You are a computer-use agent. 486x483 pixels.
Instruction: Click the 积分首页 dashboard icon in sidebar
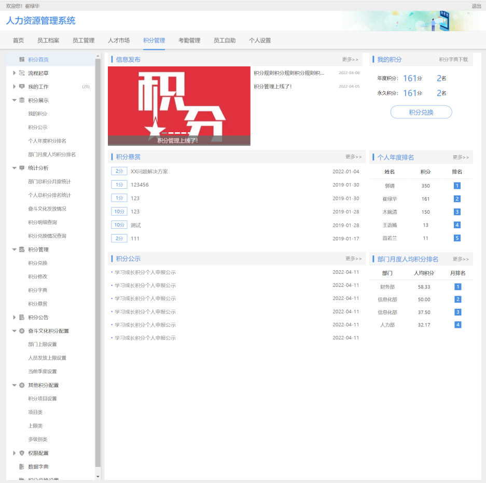[x=22, y=60]
